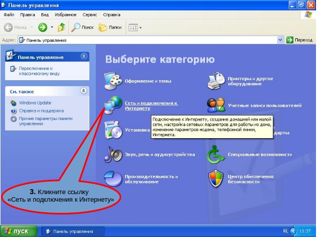Click the Back arrow toolbar icon
Viewport: 317px width, 237px height.
point(8,27)
